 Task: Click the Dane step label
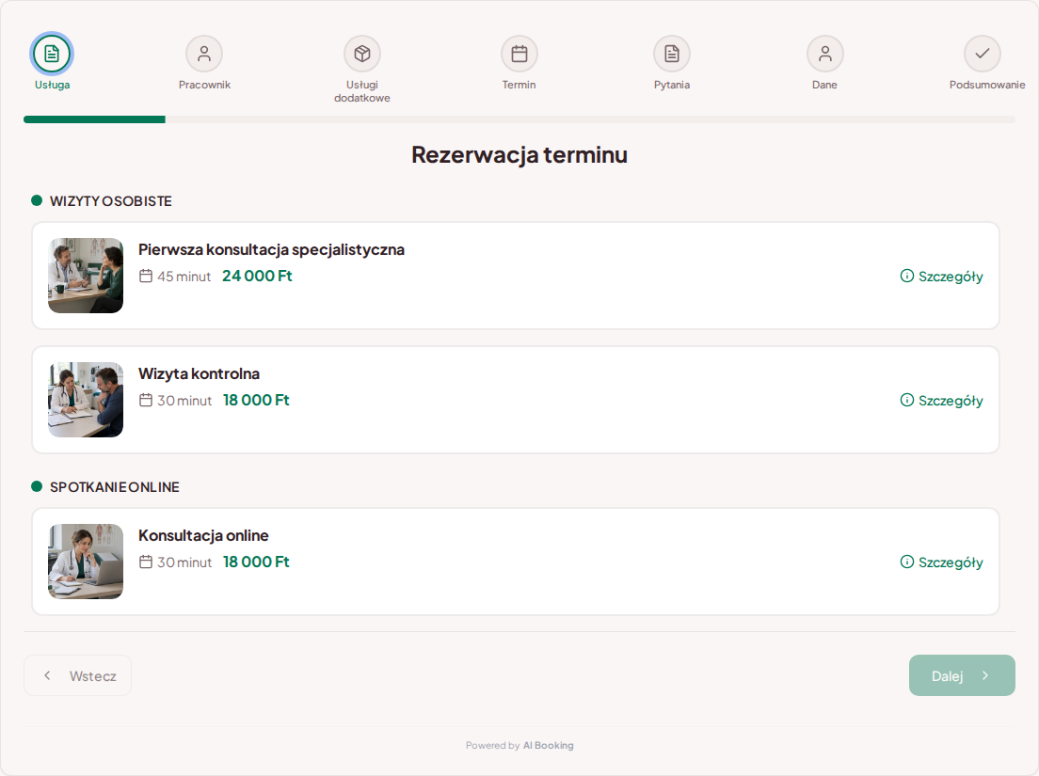[x=825, y=85]
